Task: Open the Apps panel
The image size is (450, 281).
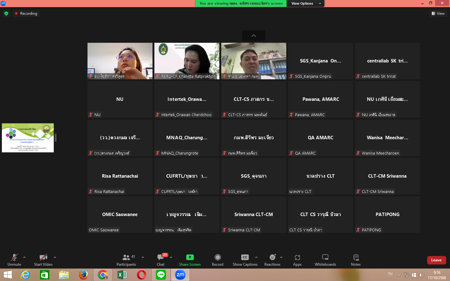Action: pos(297,260)
